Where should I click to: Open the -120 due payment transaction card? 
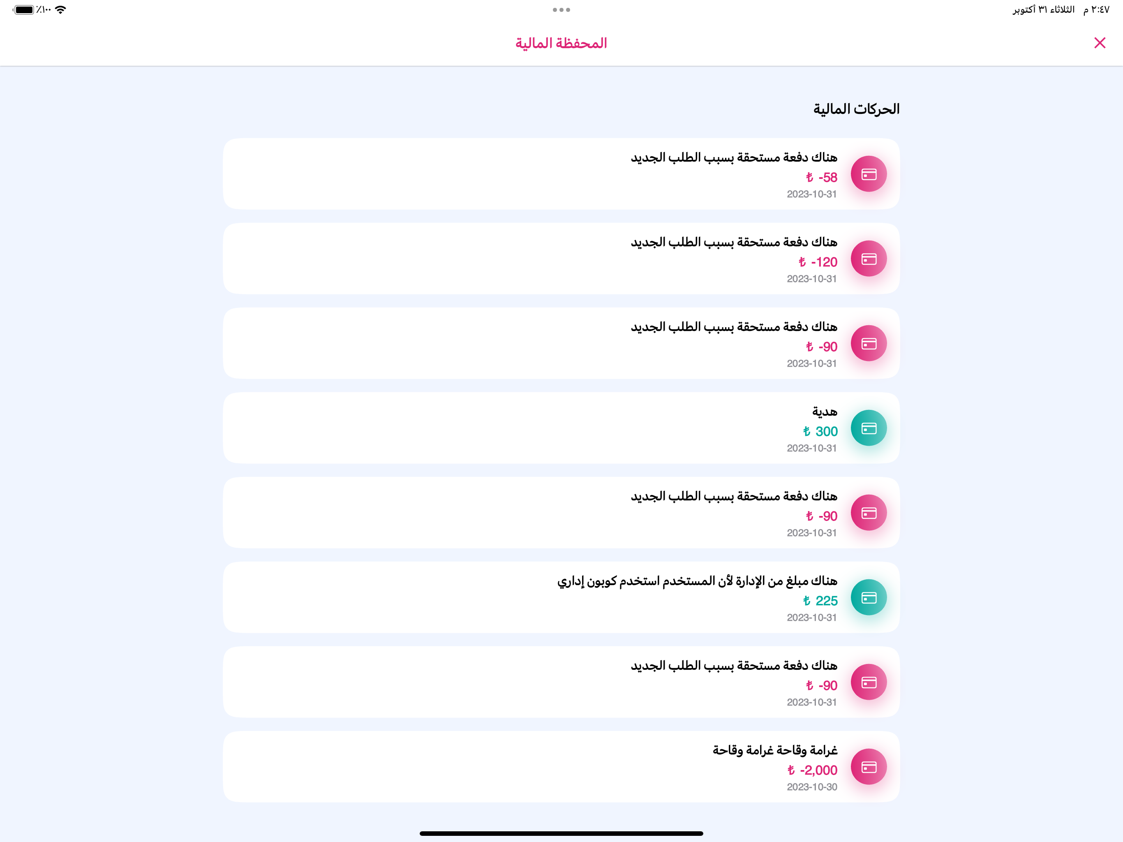pyautogui.click(x=561, y=259)
